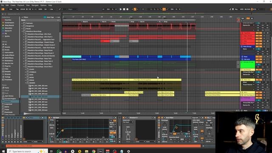Image resolution: width=272 pixels, height=153 pixels.
Task: Toggle Main Vox track activator
Action: pyautogui.click(x=259, y=80)
